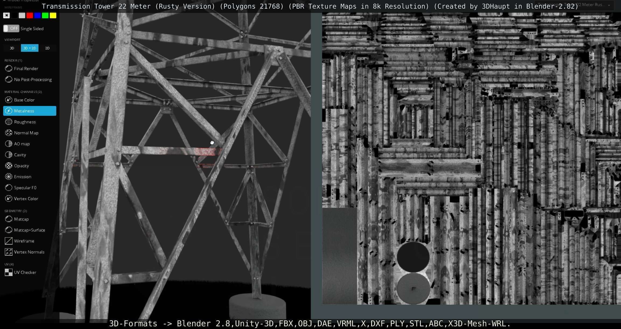Pick the black wireframe color
621x329 pixels.
14,15
